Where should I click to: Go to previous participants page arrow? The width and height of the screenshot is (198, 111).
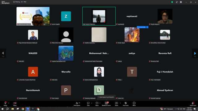coord(3,53)
